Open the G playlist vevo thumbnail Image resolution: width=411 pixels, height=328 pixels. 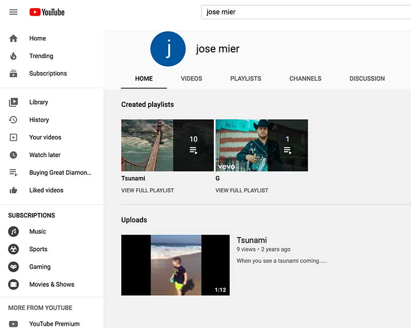point(261,145)
